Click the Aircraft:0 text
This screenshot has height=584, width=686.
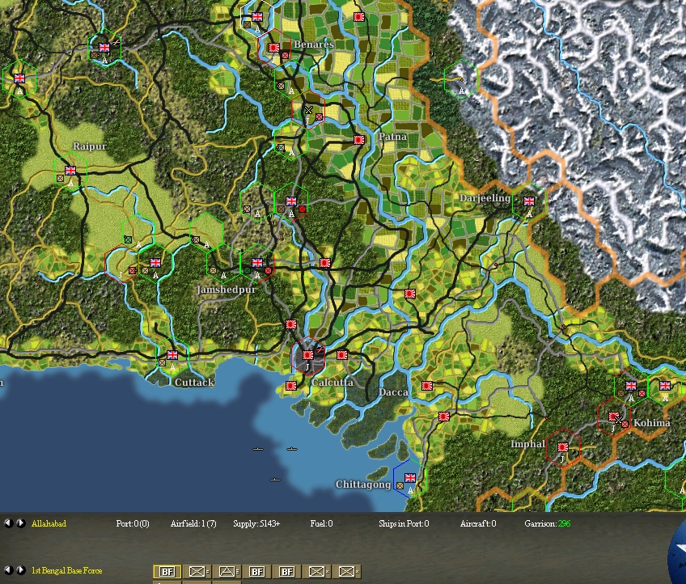478,523
